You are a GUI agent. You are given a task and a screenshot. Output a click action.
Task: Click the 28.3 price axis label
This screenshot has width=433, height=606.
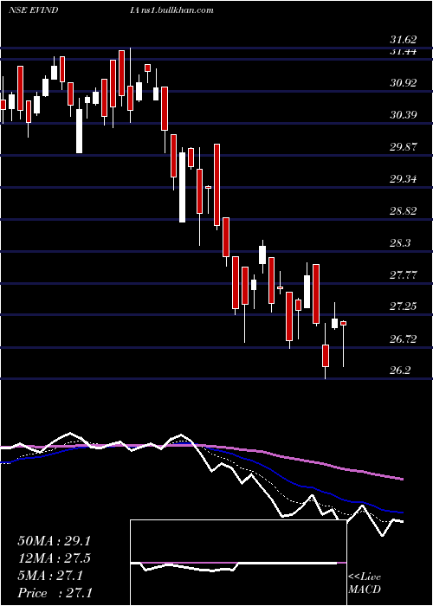coord(400,243)
